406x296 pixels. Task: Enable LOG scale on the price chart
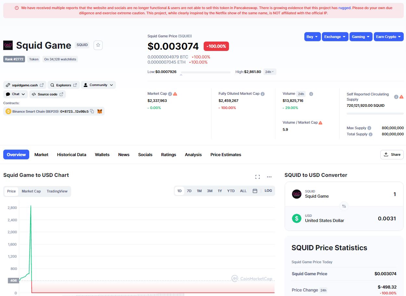pos(268,191)
